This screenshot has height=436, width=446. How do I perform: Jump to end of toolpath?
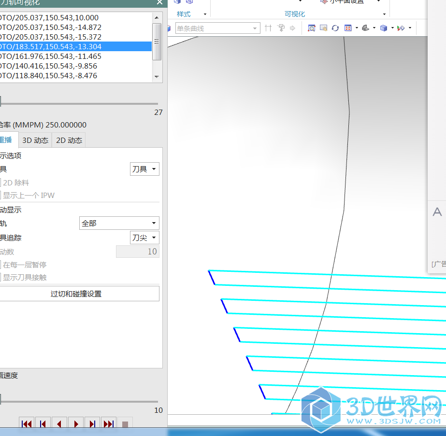(109, 424)
